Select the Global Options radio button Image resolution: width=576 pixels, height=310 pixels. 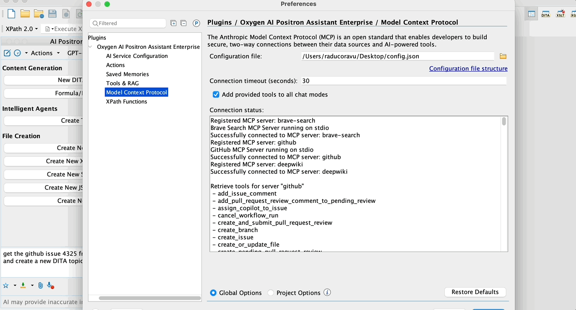[x=213, y=293]
